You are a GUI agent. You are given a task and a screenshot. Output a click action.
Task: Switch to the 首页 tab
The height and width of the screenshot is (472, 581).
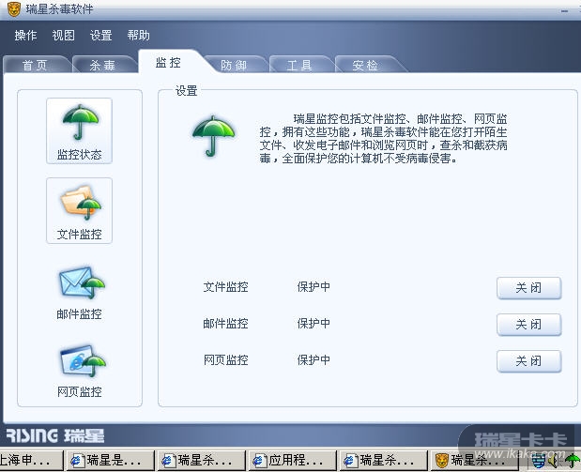click(36, 65)
